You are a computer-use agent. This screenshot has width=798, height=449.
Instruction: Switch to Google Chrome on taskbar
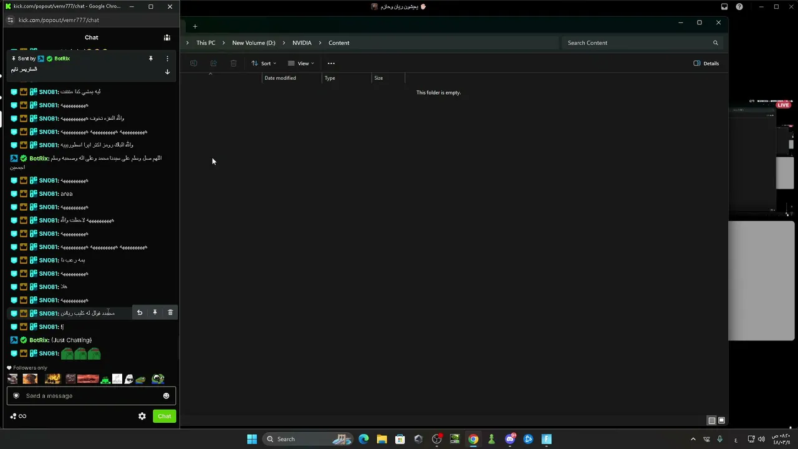click(x=473, y=439)
